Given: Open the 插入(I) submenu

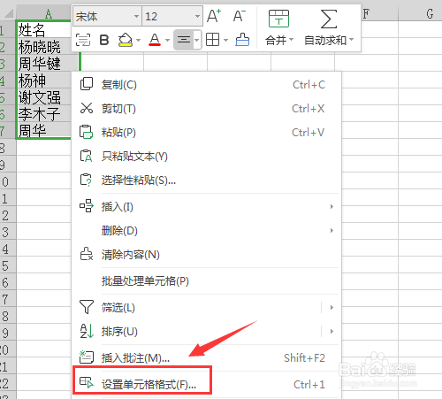Looking at the screenshot, I should pos(206,206).
